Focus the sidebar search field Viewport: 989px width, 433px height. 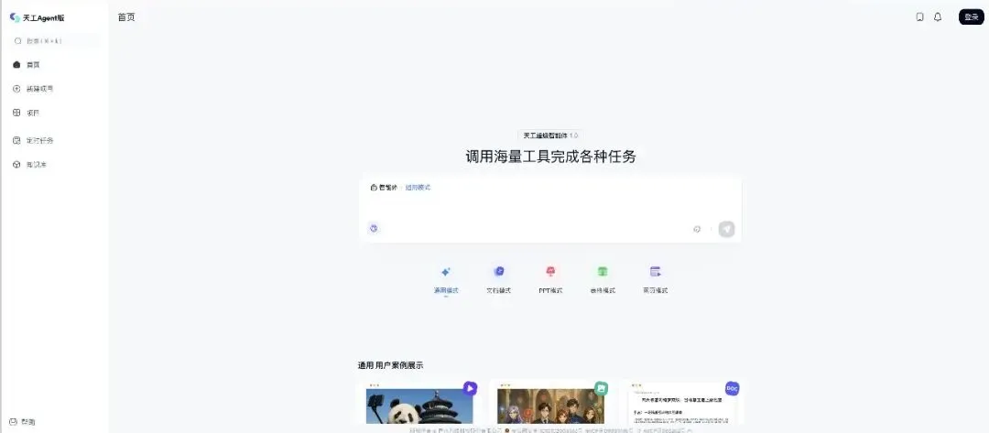point(55,41)
